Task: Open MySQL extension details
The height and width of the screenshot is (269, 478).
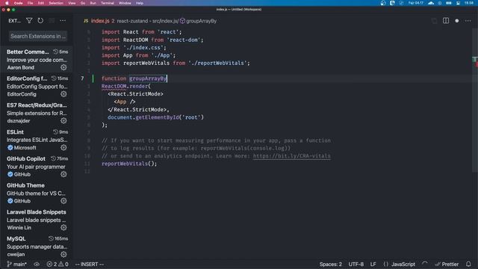Action: (37, 247)
